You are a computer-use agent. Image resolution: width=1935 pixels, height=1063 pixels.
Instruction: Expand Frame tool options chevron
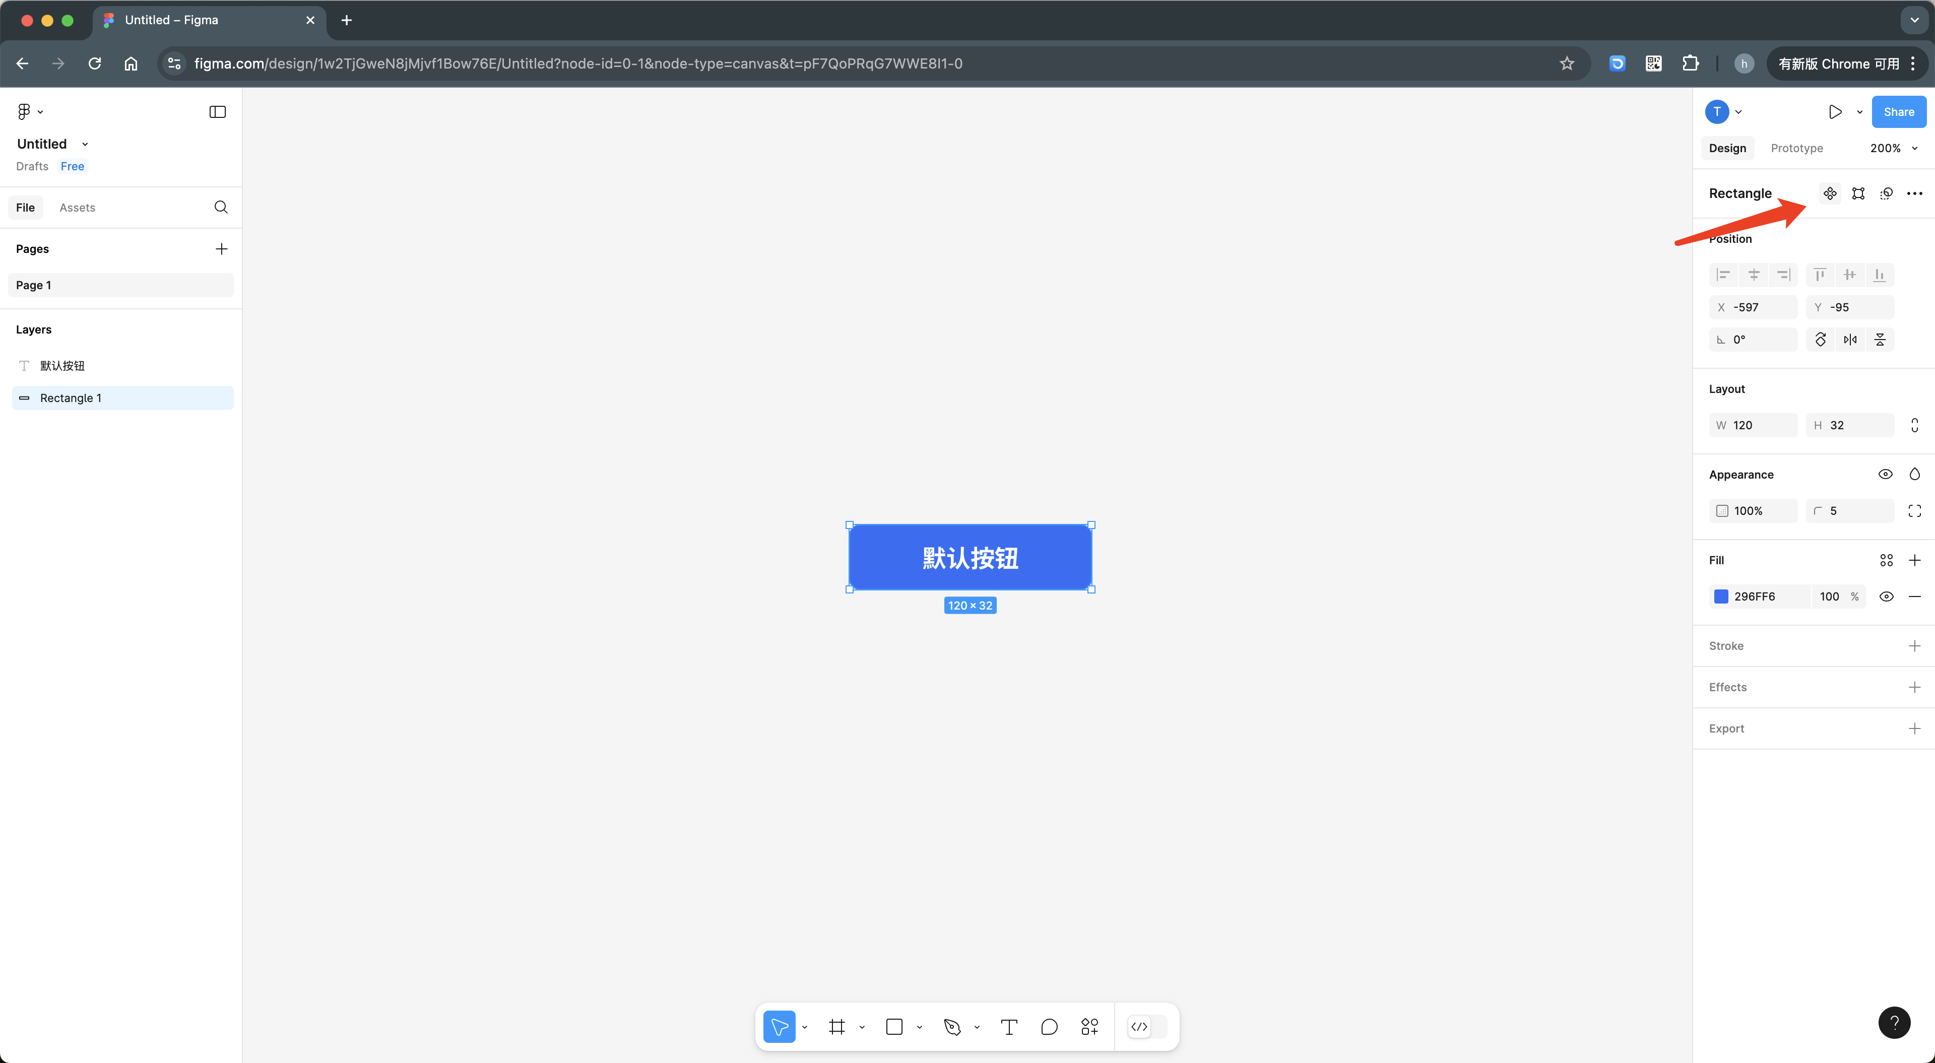[862, 1028]
